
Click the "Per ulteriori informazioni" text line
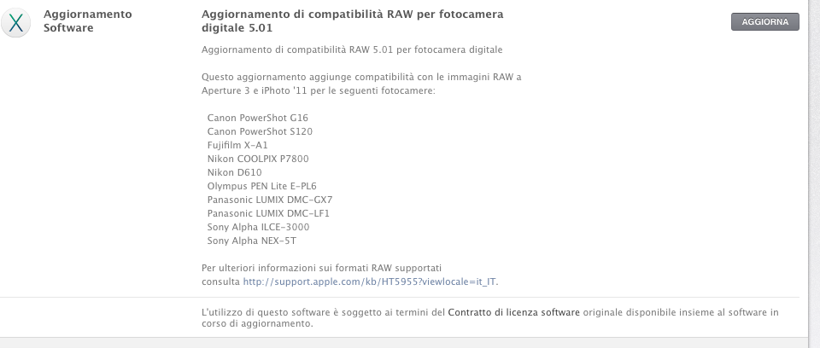pos(321,268)
